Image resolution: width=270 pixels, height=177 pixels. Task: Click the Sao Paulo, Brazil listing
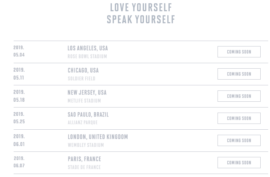click(x=88, y=114)
